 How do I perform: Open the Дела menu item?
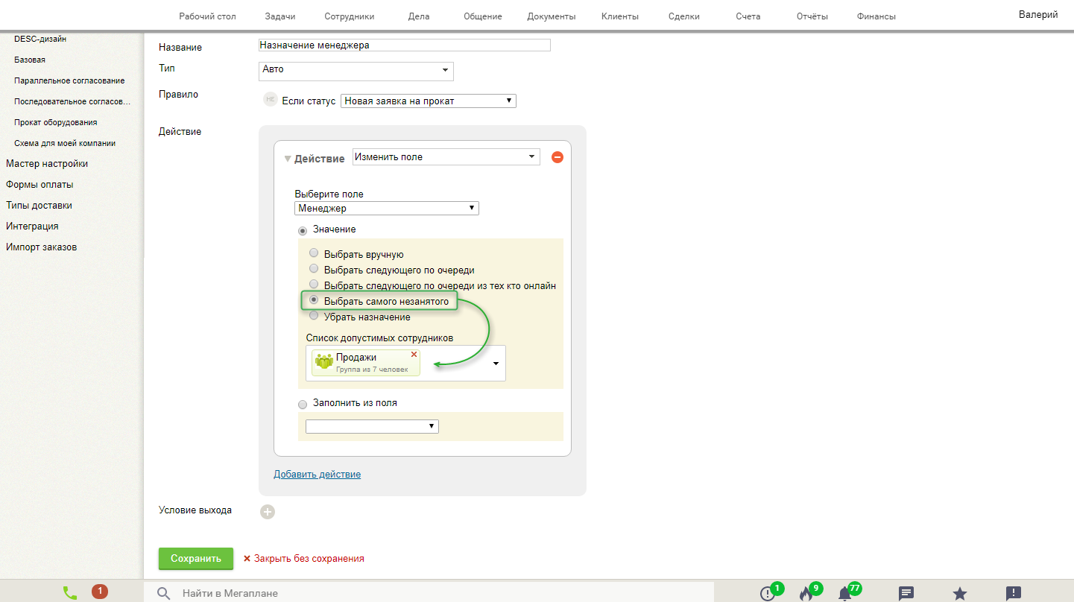coord(419,16)
